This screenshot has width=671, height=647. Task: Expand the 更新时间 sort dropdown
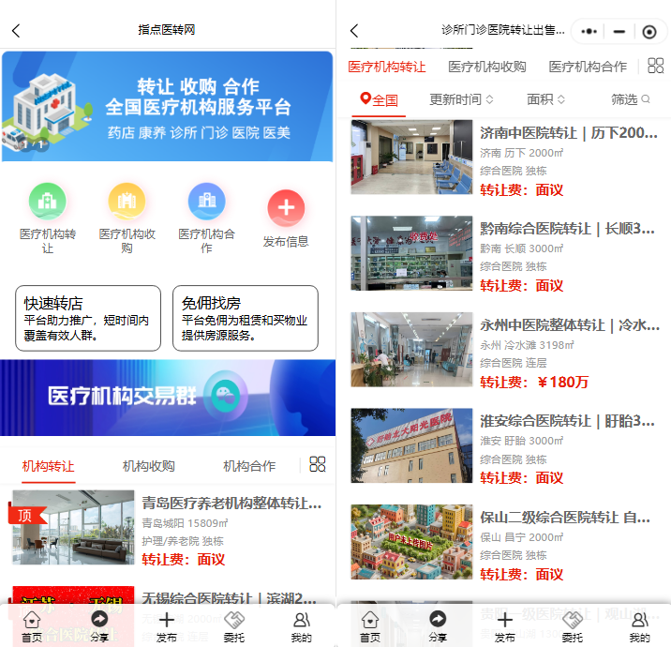pyautogui.click(x=461, y=99)
